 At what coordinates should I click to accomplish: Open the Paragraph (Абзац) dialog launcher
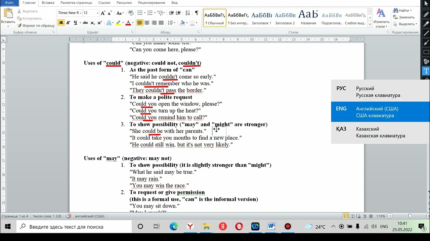click(198, 32)
